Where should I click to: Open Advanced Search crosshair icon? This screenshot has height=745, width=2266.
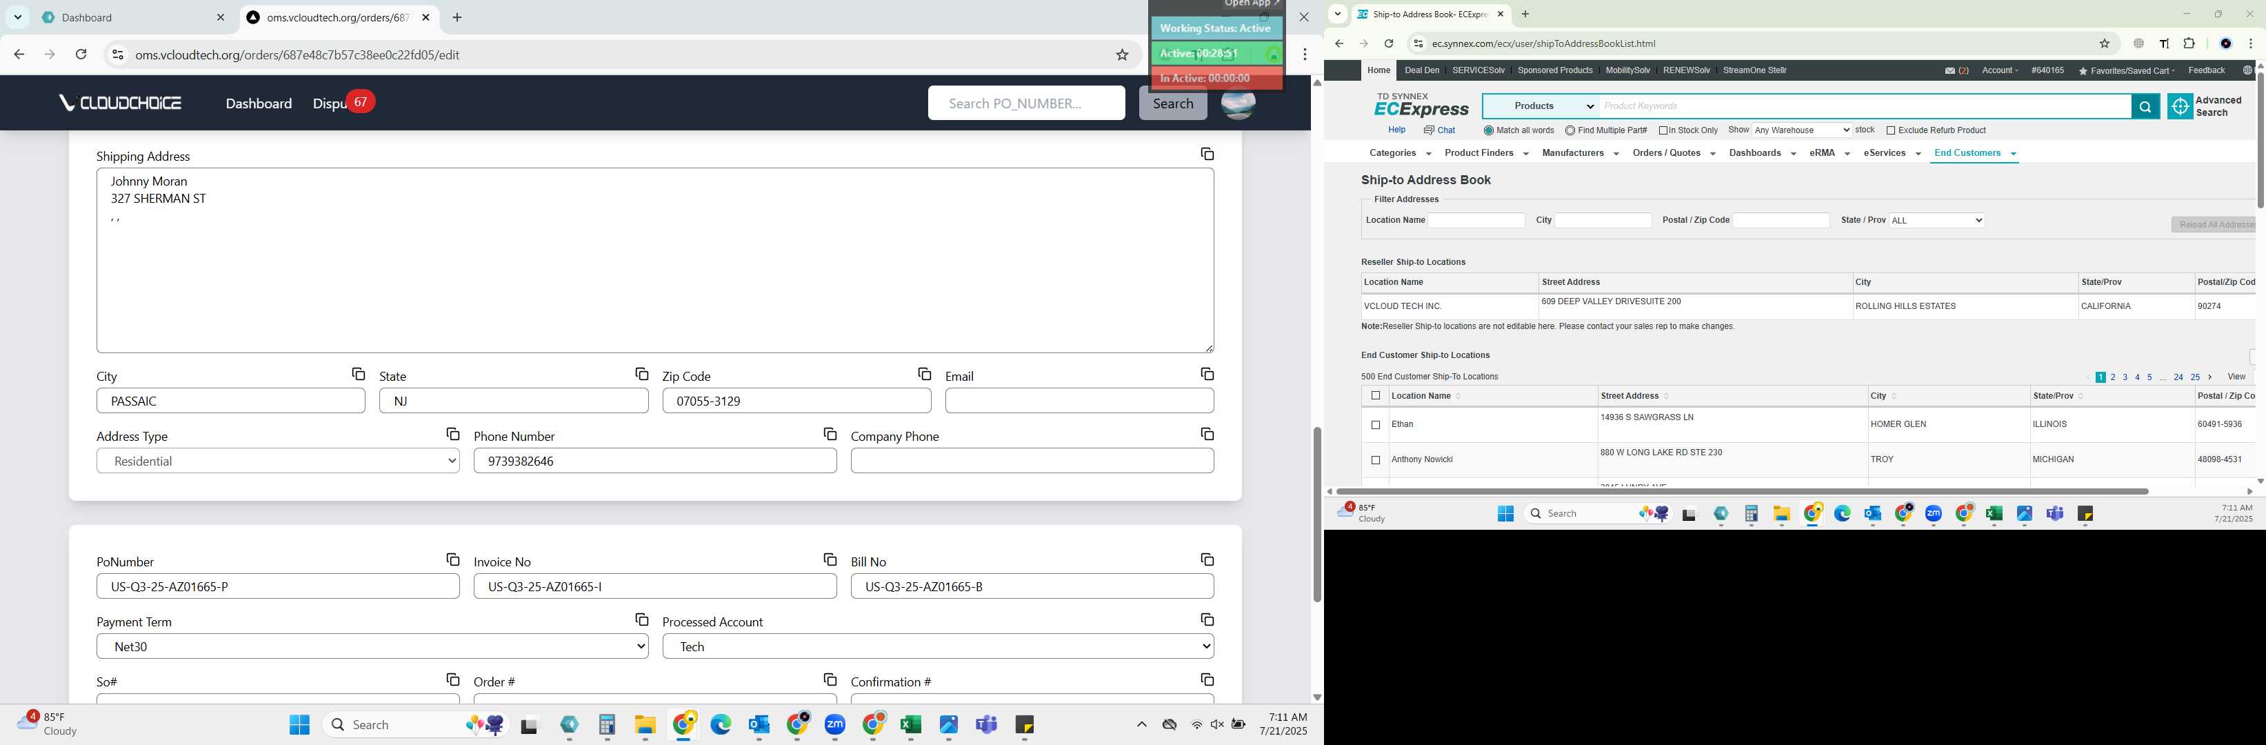2180,106
